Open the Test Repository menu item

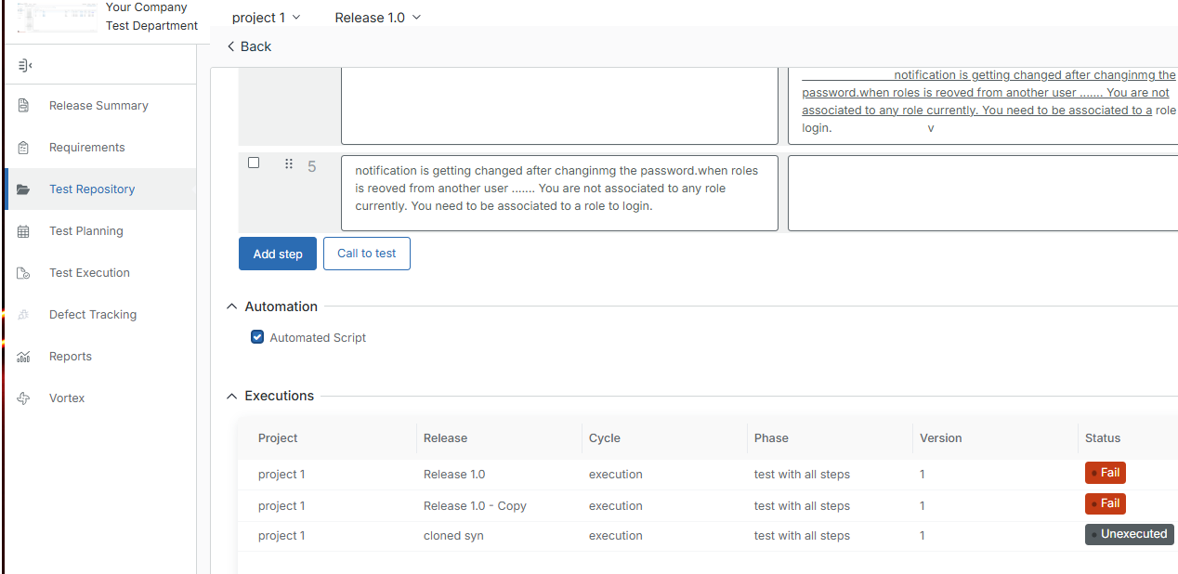click(92, 189)
